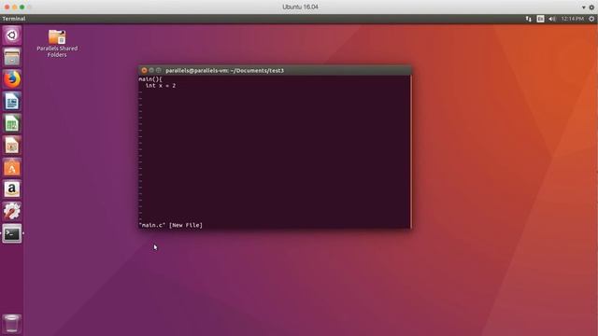Click the green Mac fullscreen button

tap(22, 7)
